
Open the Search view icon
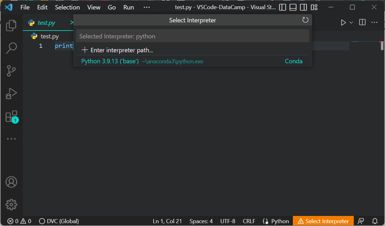11,48
